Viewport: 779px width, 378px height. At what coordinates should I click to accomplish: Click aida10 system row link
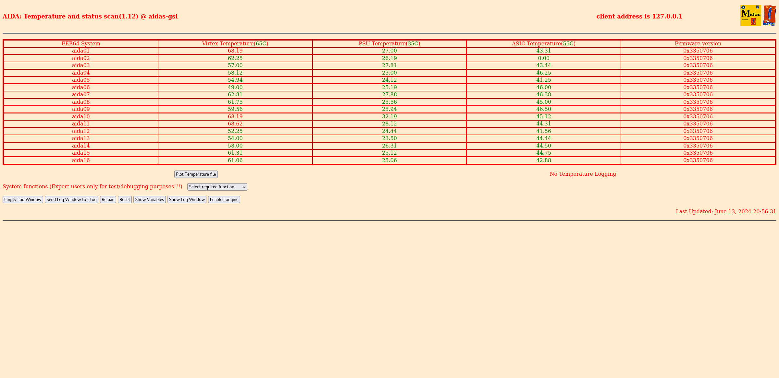(x=80, y=116)
